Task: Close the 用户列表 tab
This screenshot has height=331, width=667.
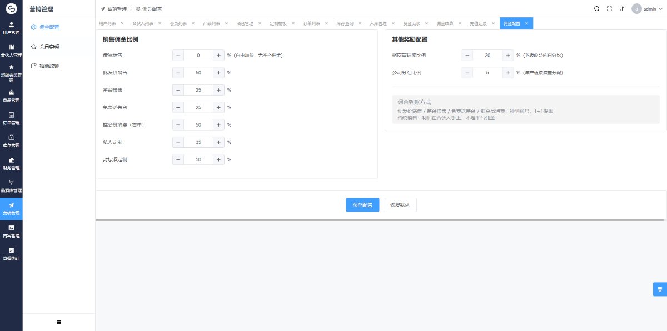Action: (123, 23)
